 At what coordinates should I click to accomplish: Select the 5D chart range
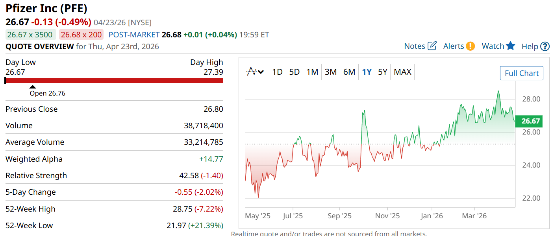pos(294,72)
